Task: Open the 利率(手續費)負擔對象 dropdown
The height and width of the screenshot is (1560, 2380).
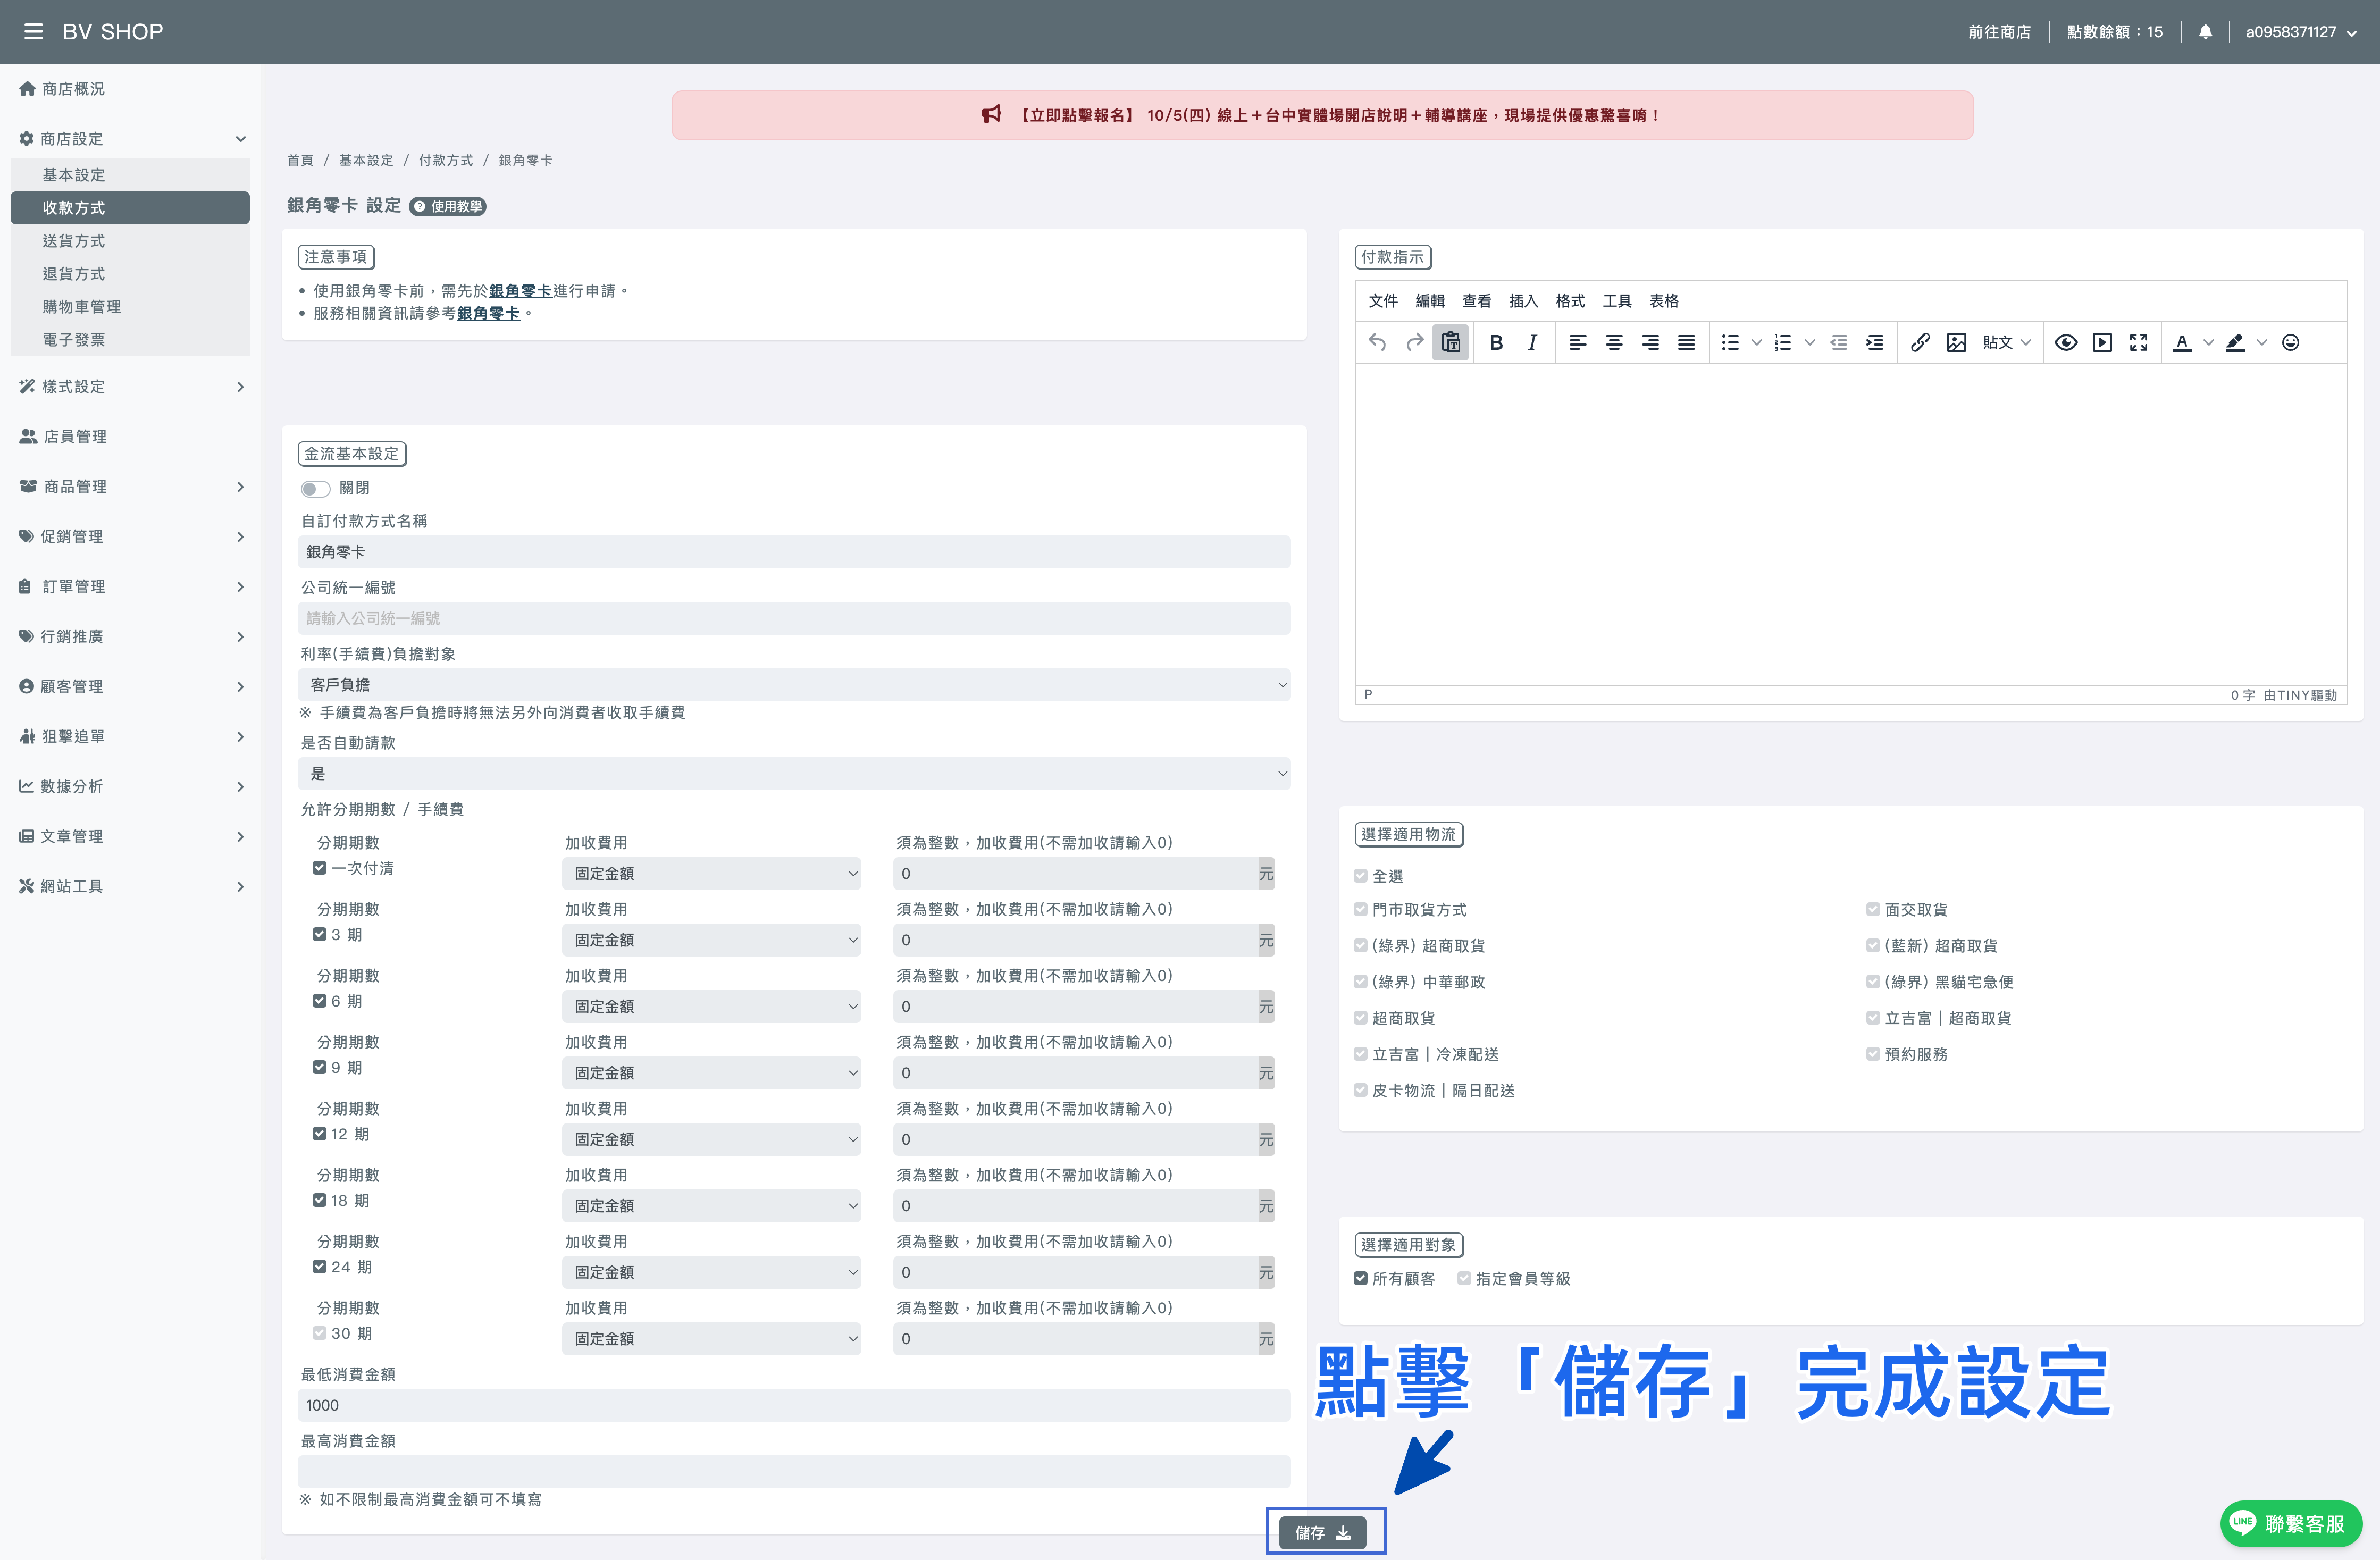Action: [x=794, y=685]
